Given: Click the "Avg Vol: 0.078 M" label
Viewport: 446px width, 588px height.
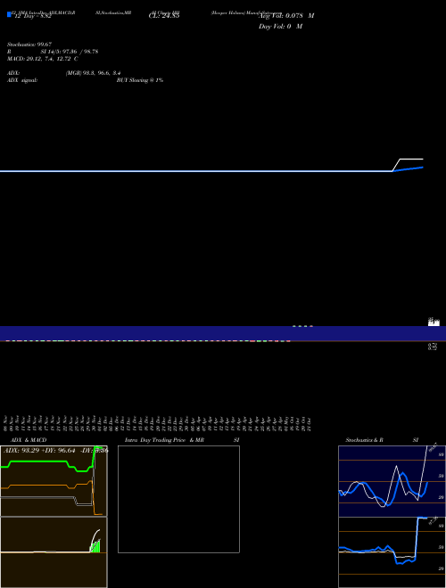Looking at the screenshot, I should coord(286,16).
